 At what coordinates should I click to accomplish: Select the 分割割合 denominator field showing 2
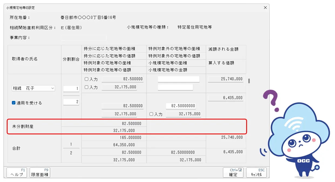click(x=71, y=102)
